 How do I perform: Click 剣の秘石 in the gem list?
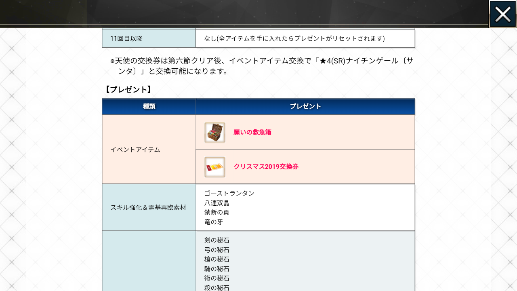click(x=216, y=240)
